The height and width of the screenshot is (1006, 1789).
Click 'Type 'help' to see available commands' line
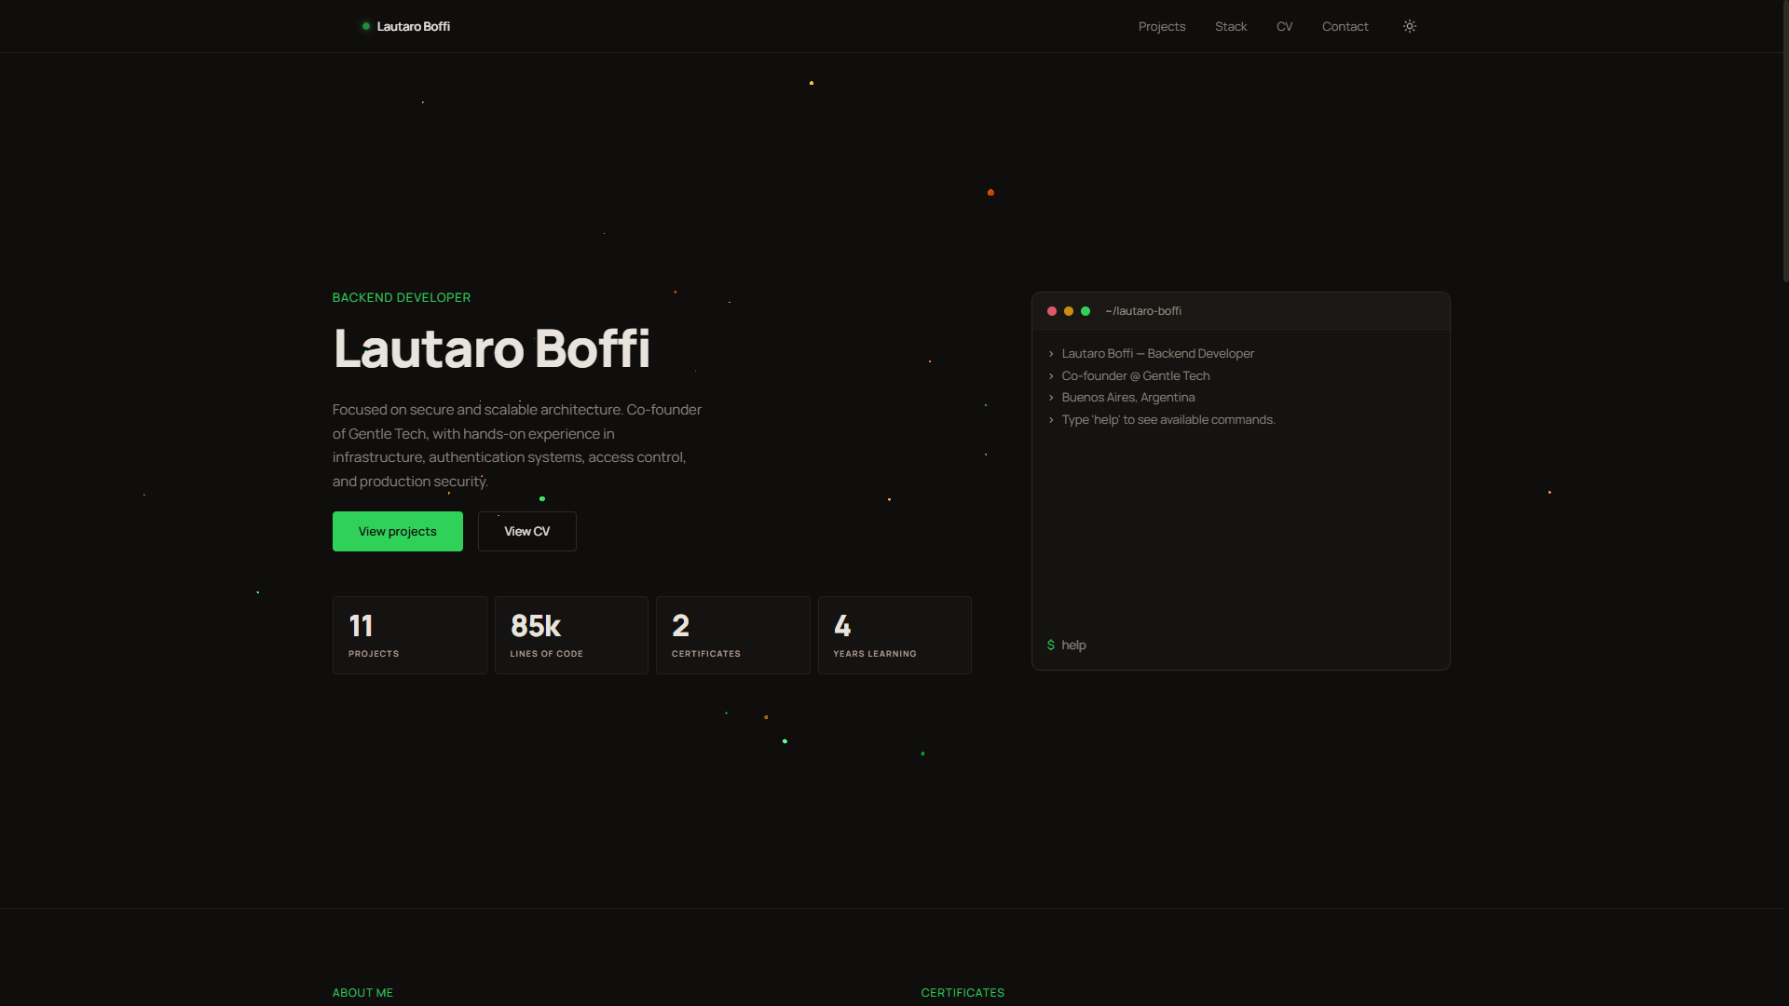pyautogui.click(x=1168, y=419)
